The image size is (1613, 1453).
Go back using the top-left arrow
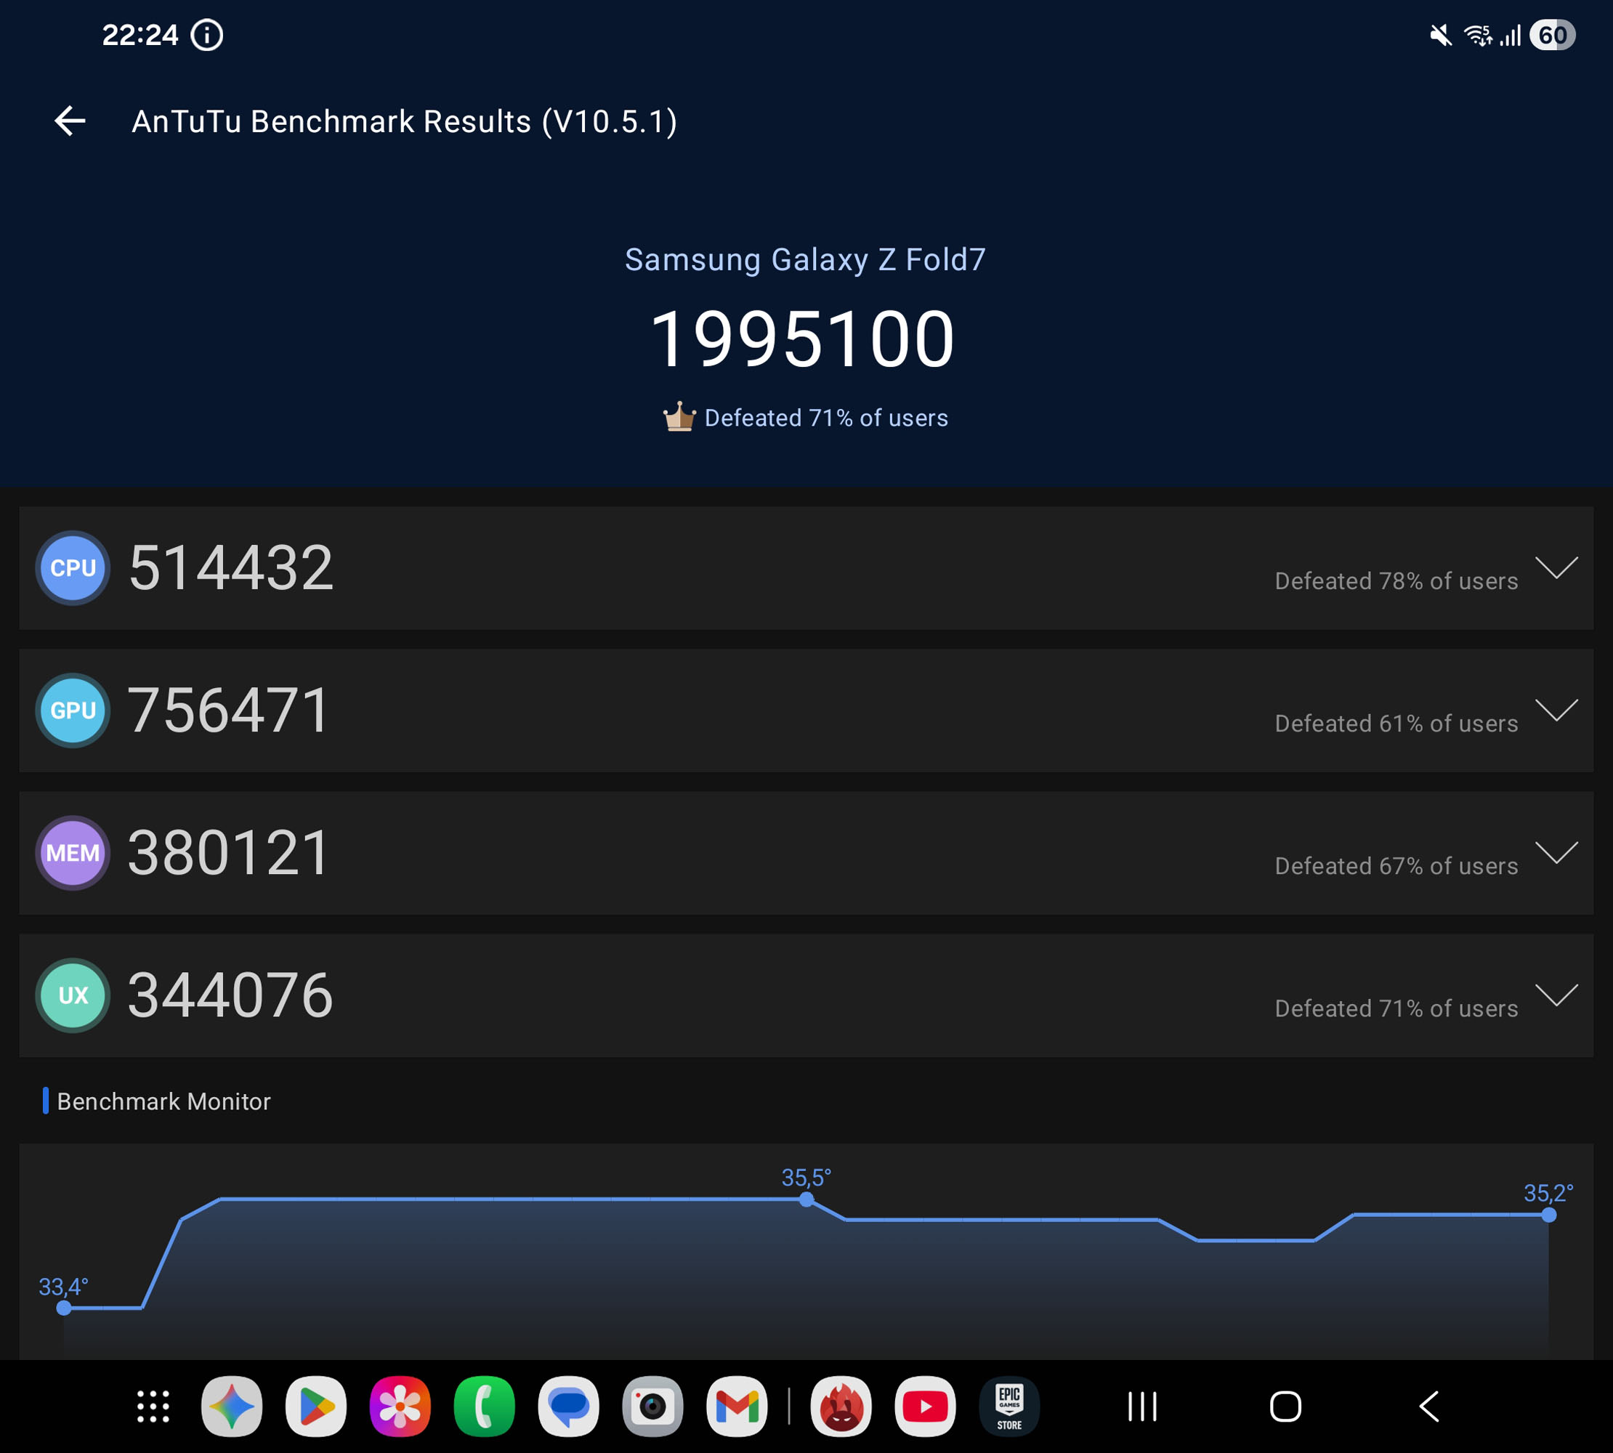point(70,121)
